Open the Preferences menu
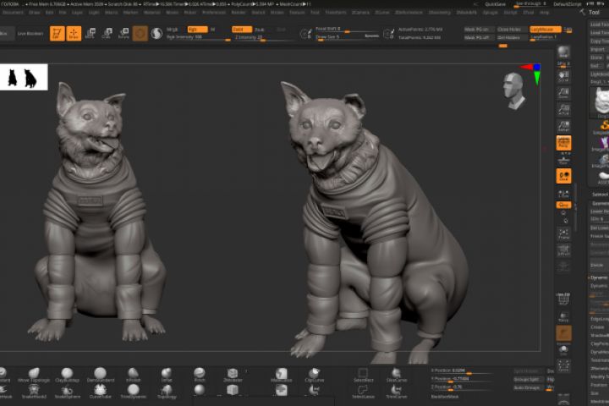Screen dimensions: 609x406 [214, 13]
